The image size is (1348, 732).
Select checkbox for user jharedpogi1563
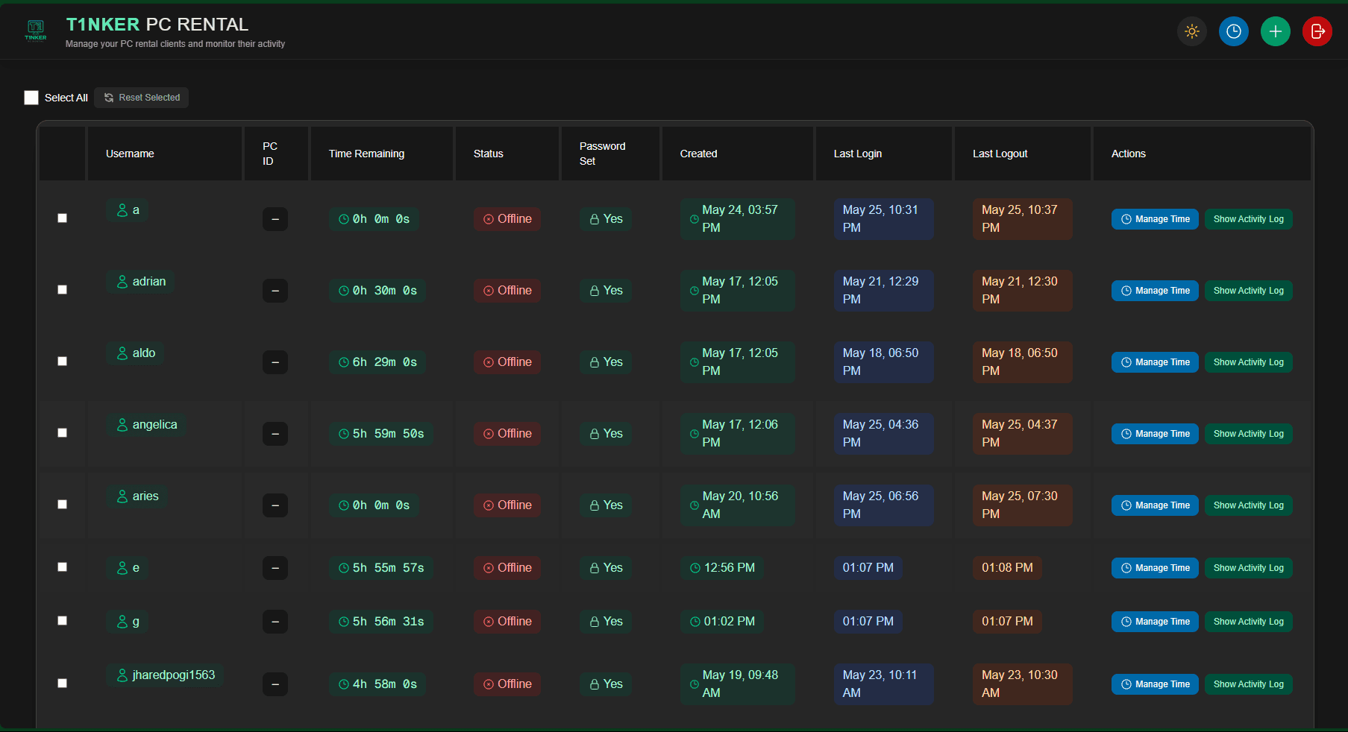[63, 684]
